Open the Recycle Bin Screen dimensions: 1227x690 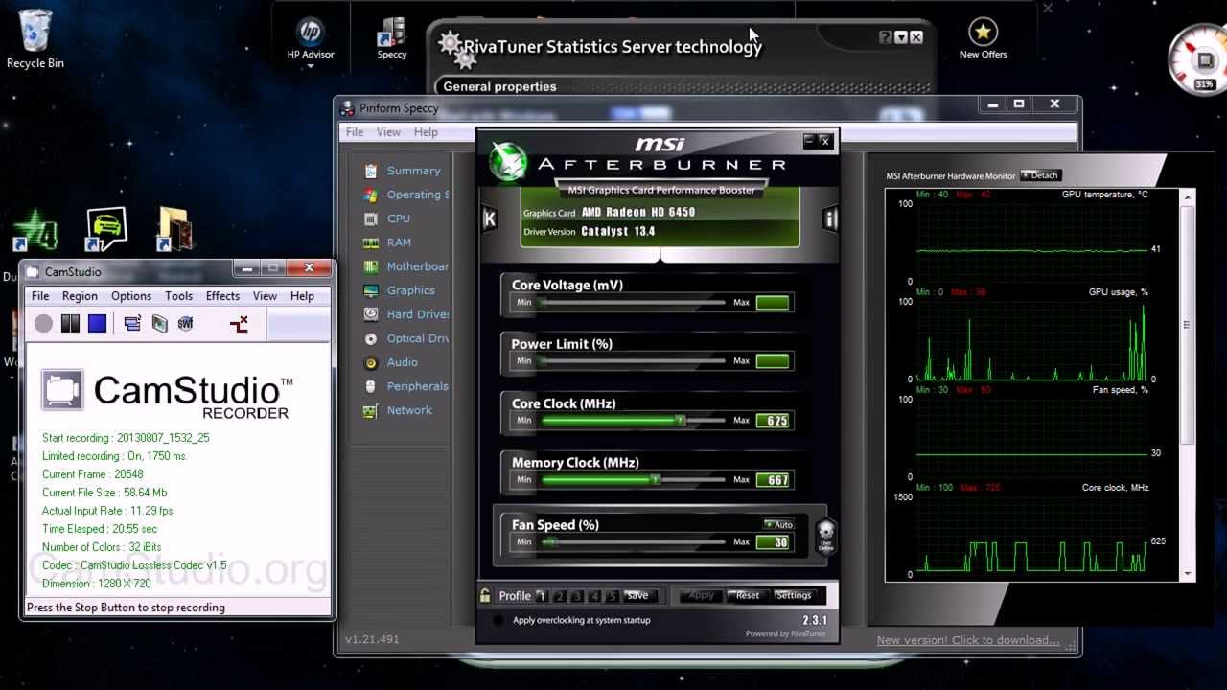[x=35, y=39]
